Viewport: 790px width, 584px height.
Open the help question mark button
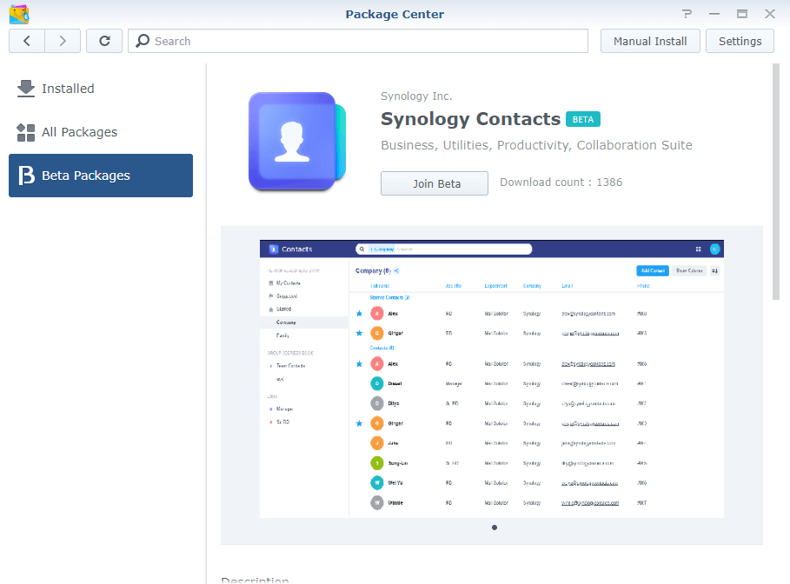pyautogui.click(x=687, y=14)
